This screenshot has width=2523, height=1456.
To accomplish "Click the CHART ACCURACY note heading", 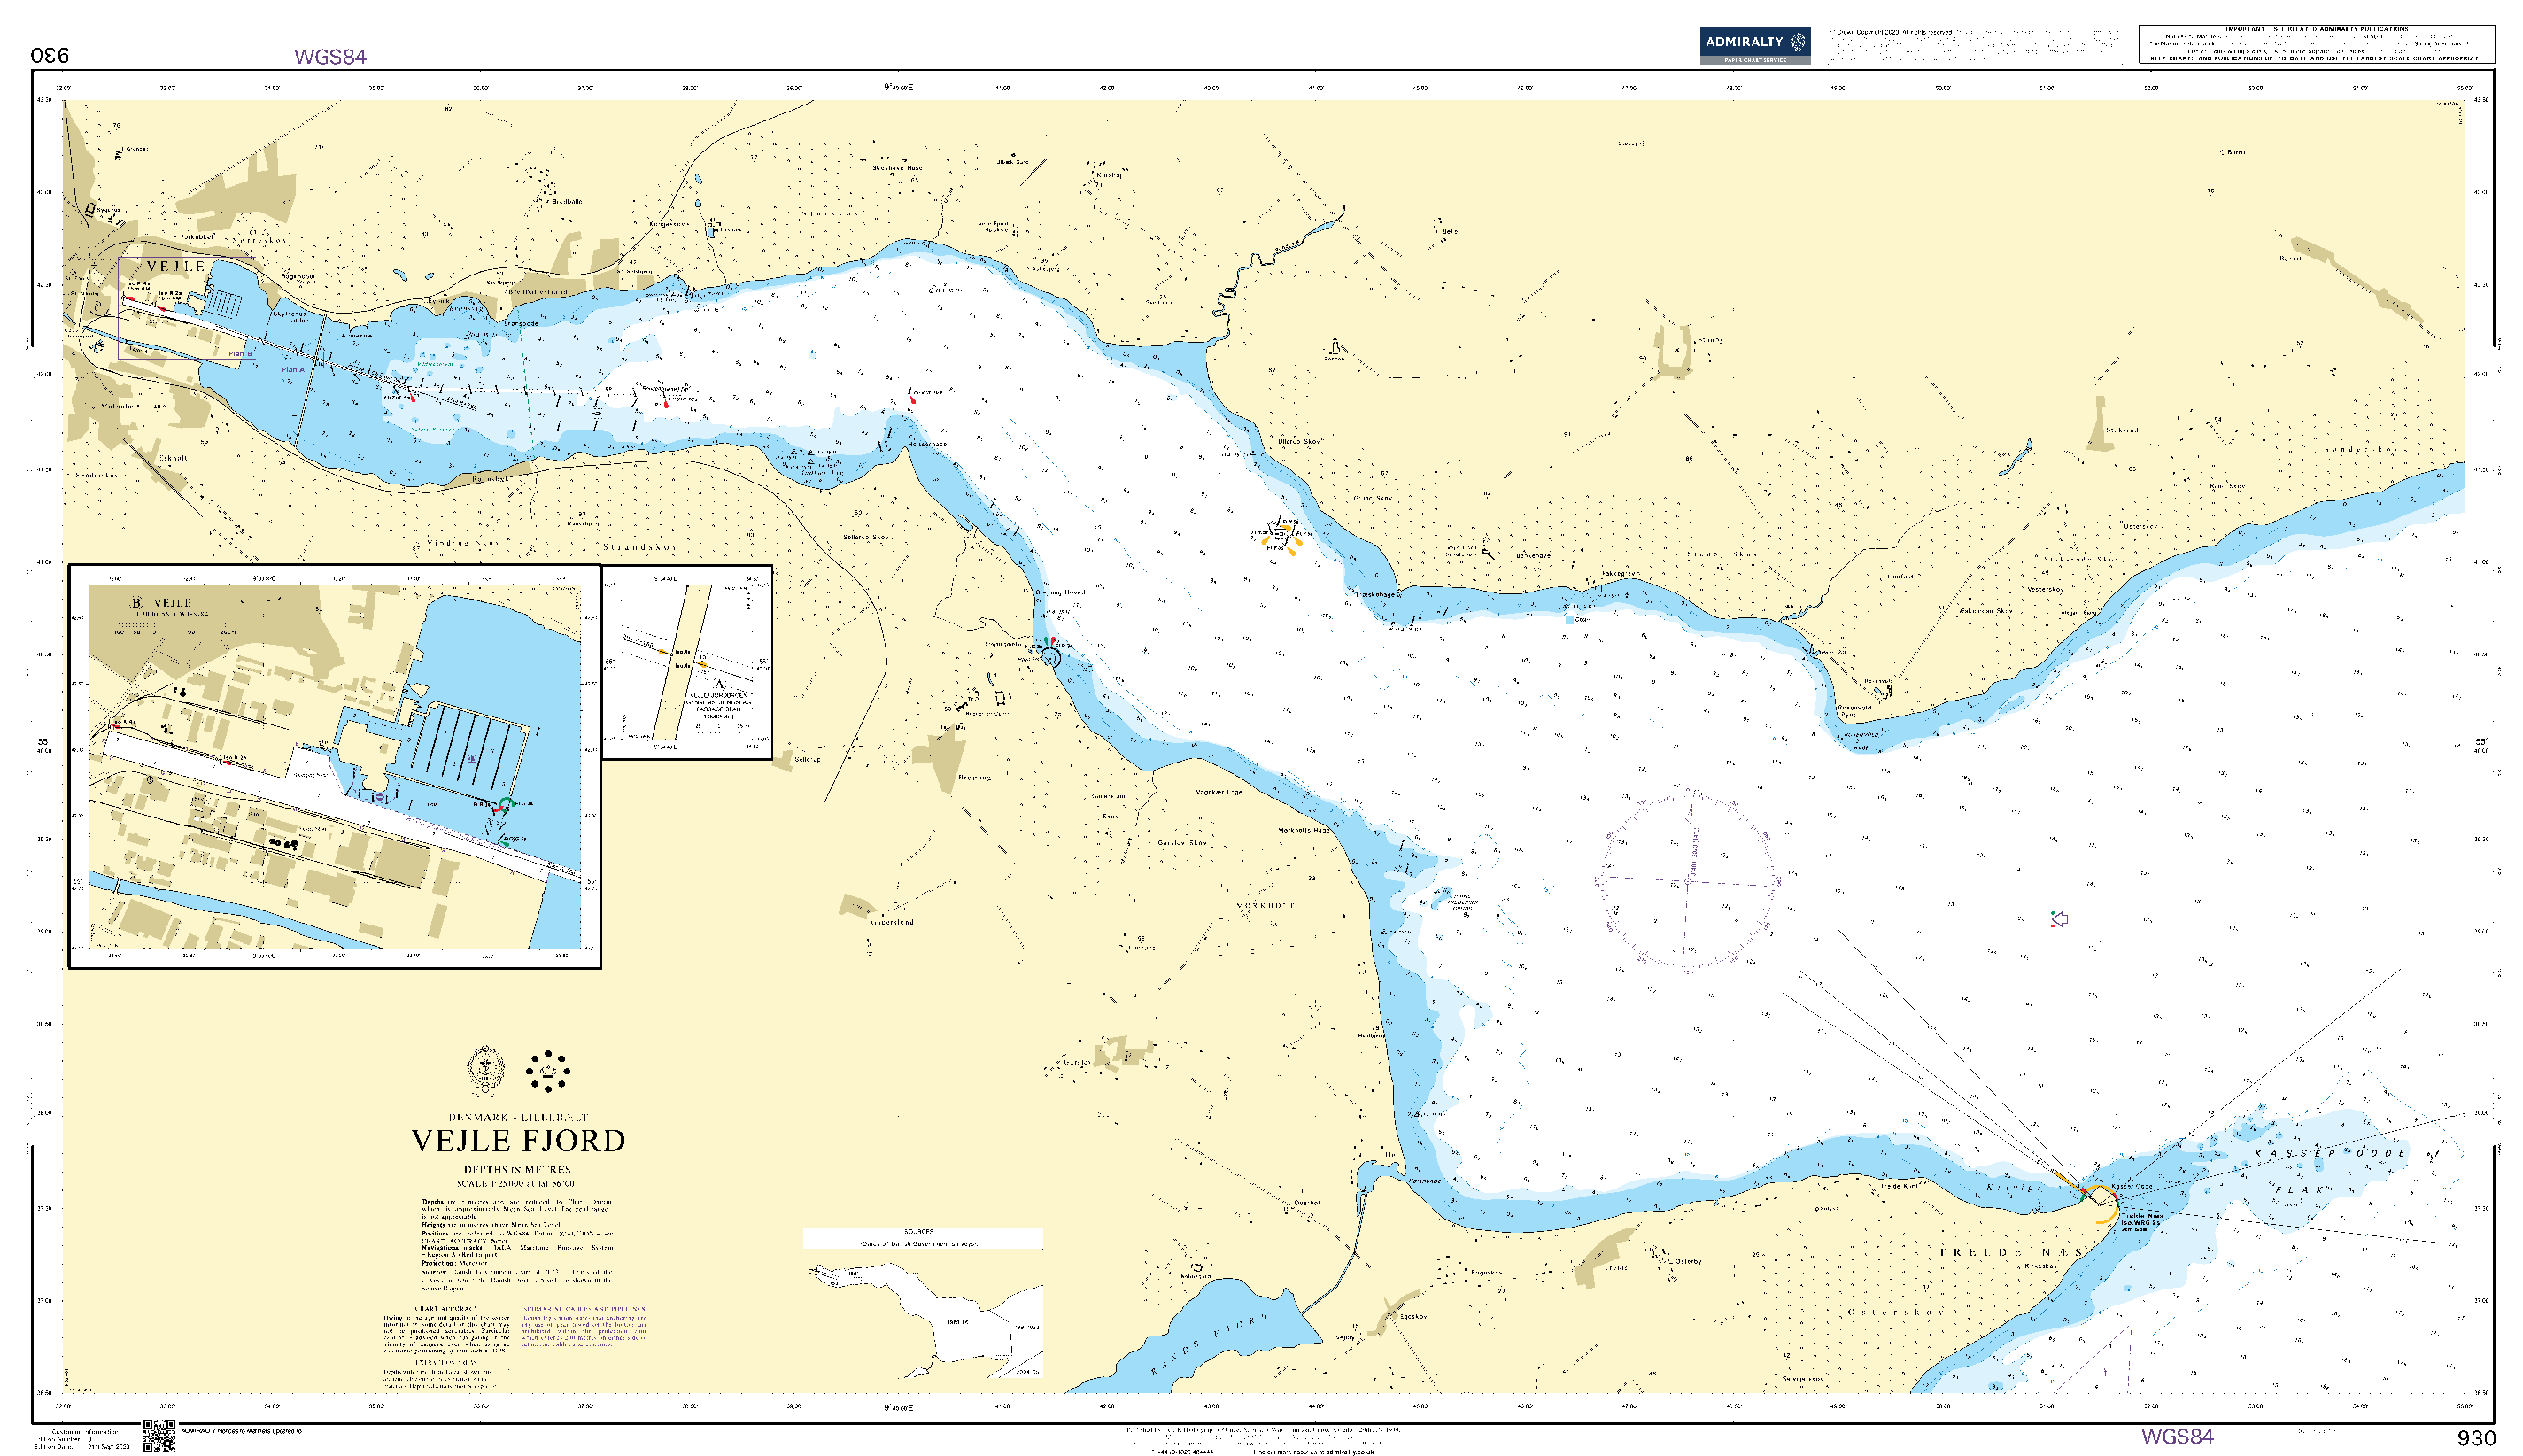I will pyautogui.click(x=445, y=1308).
